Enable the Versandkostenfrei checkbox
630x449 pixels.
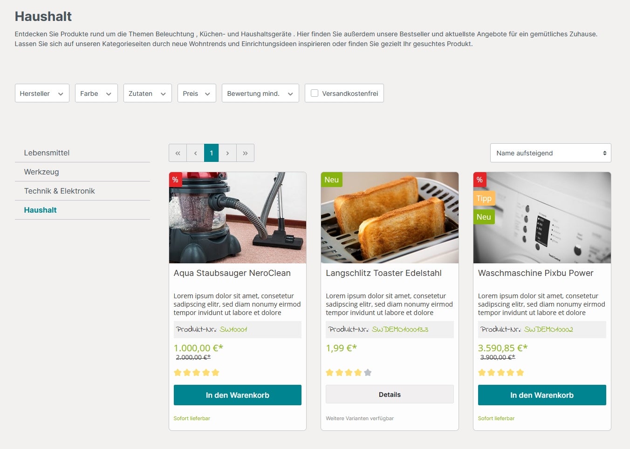pyautogui.click(x=315, y=93)
